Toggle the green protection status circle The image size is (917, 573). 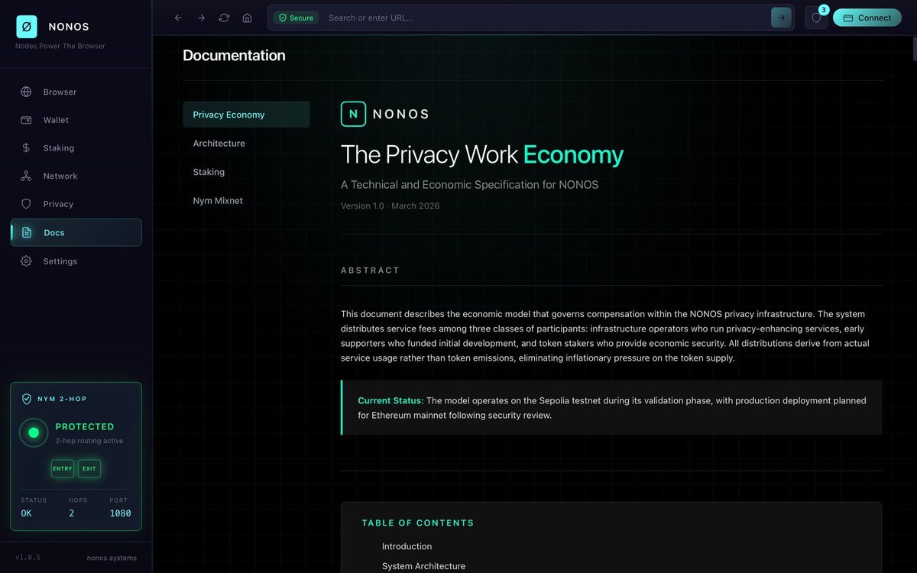[x=34, y=432]
